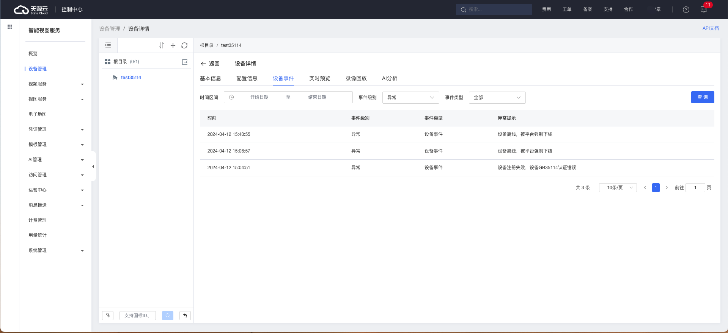This screenshot has height=333, width=728.
Task: Collapse the sidebar using the side handle
Action: [93, 166]
